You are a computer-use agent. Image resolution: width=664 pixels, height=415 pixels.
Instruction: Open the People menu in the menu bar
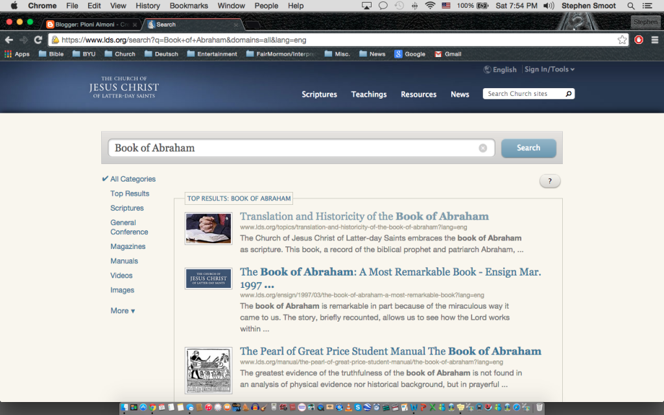(x=267, y=5)
